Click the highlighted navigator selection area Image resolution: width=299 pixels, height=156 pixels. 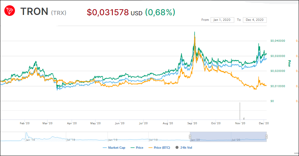(229, 136)
